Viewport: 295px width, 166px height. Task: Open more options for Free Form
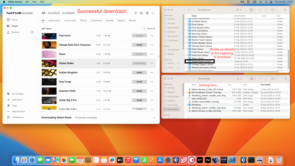[152, 36]
